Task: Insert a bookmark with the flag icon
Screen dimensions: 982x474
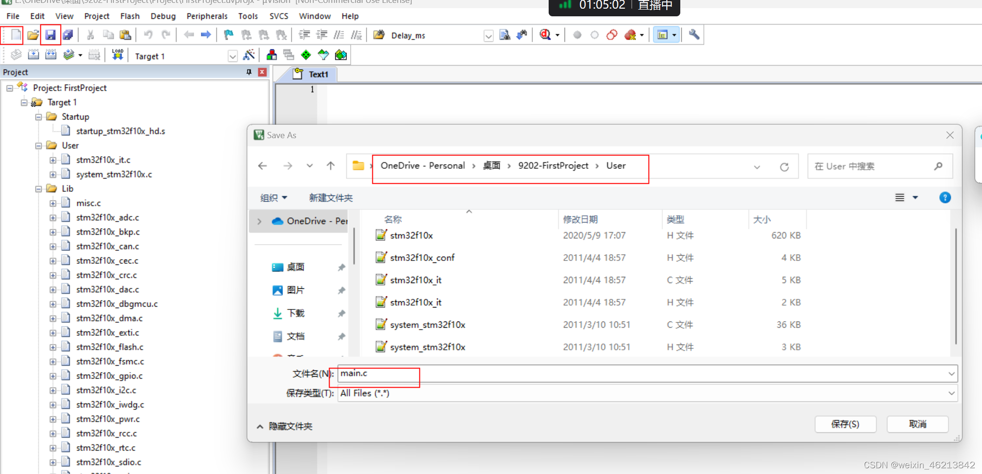Action: click(x=229, y=35)
